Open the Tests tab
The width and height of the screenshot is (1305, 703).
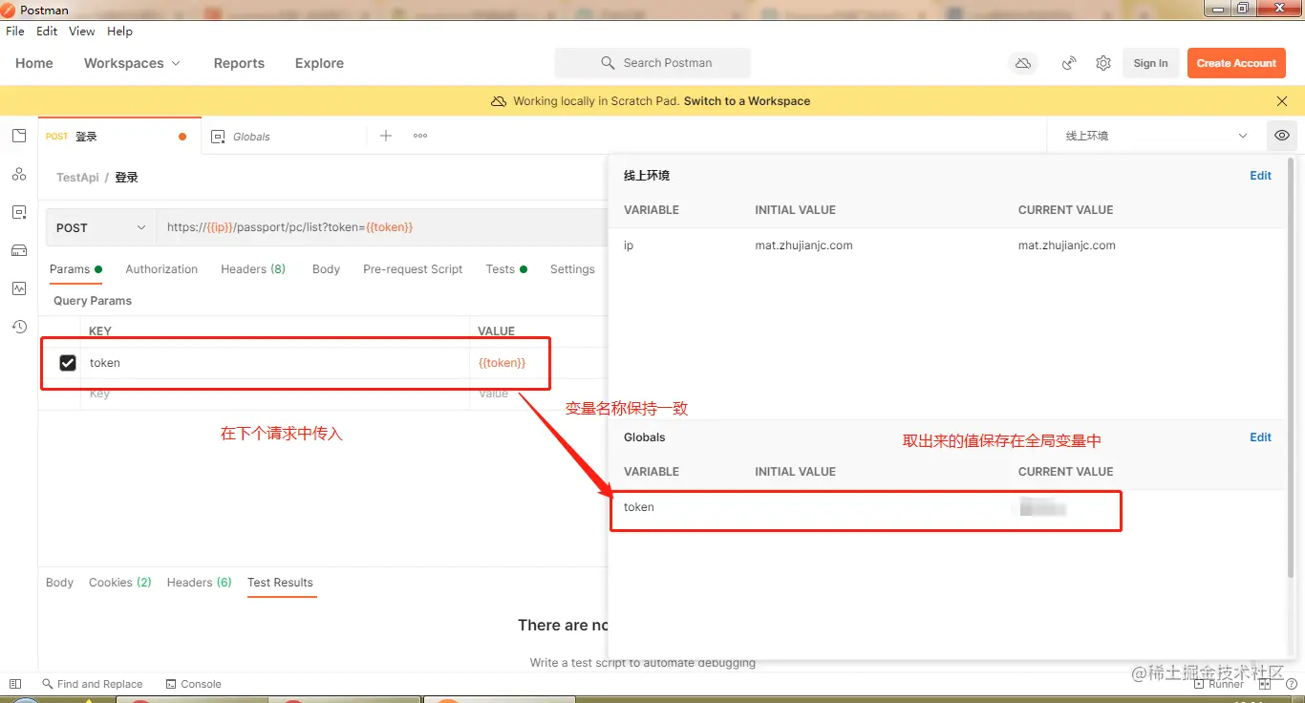[x=506, y=269]
